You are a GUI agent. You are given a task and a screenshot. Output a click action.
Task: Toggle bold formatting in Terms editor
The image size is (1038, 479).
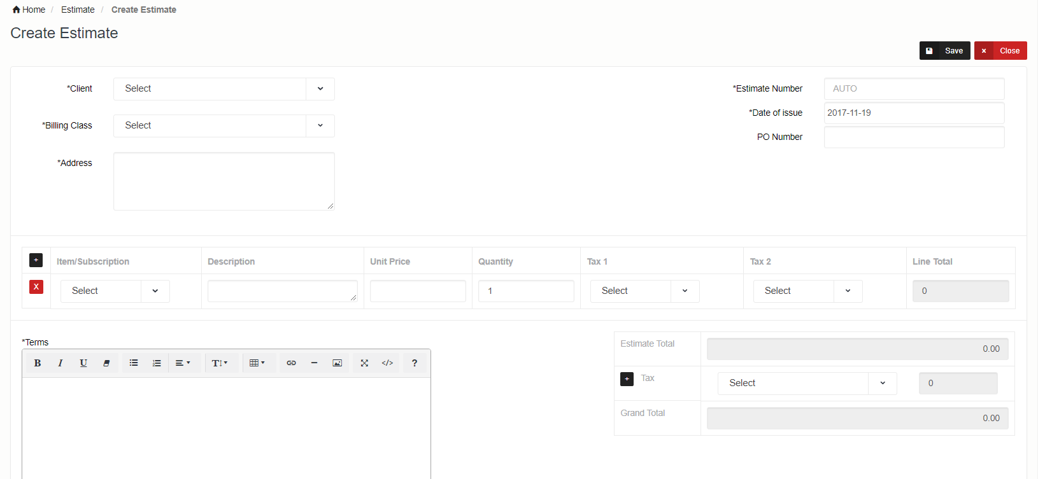tap(38, 363)
